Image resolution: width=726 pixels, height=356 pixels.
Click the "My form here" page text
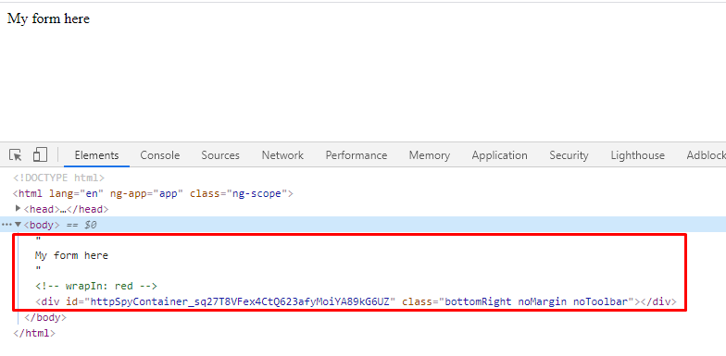(48, 18)
